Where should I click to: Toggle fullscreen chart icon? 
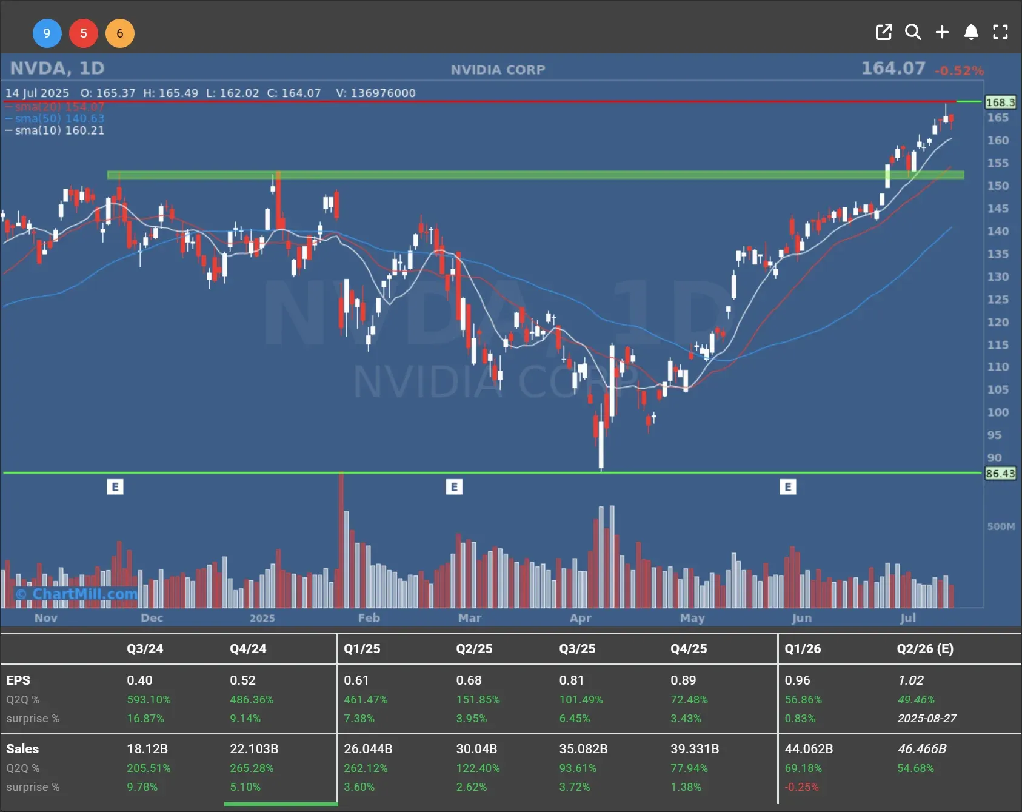(1000, 32)
